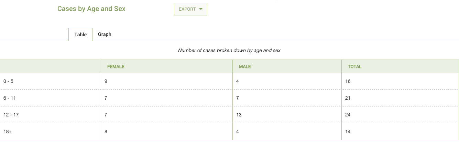This screenshot has width=459, height=151.
Task: Click the male count 13 for ages 12 - 17
Action: coord(239,115)
